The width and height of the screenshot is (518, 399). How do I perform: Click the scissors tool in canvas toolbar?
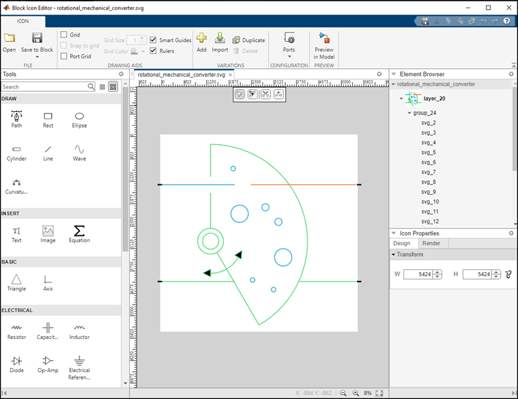point(266,94)
